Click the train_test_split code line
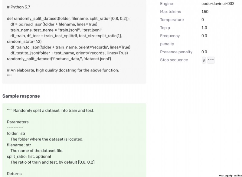Image resolution: width=242 pixels, height=177 pixels. 64,39
